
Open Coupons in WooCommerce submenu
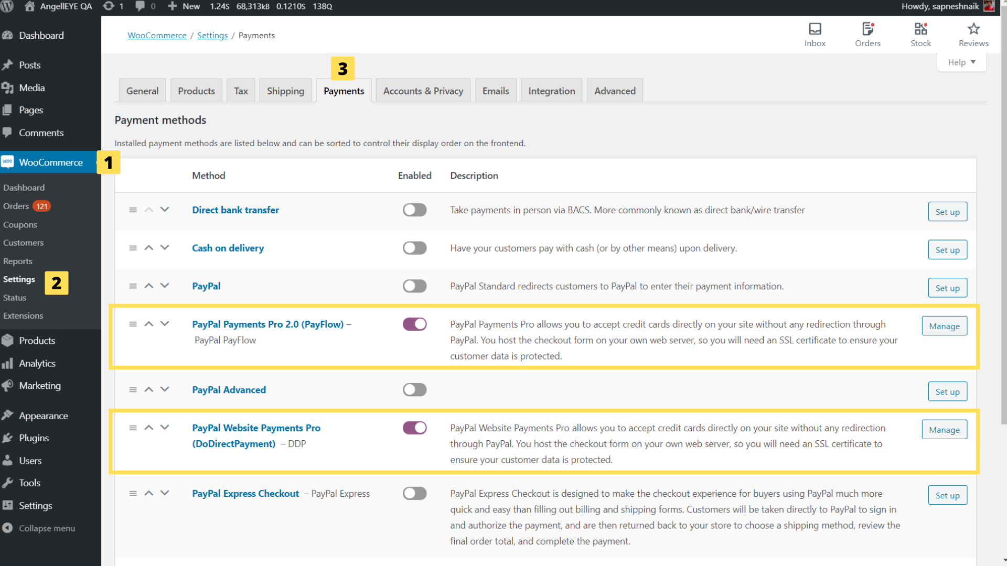[20, 224]
